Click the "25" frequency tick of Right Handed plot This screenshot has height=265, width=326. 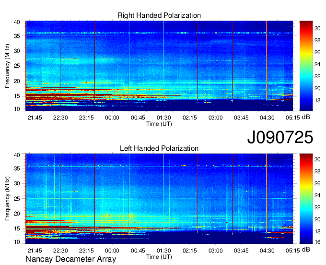pyautogui.click(x=17, y=66)
